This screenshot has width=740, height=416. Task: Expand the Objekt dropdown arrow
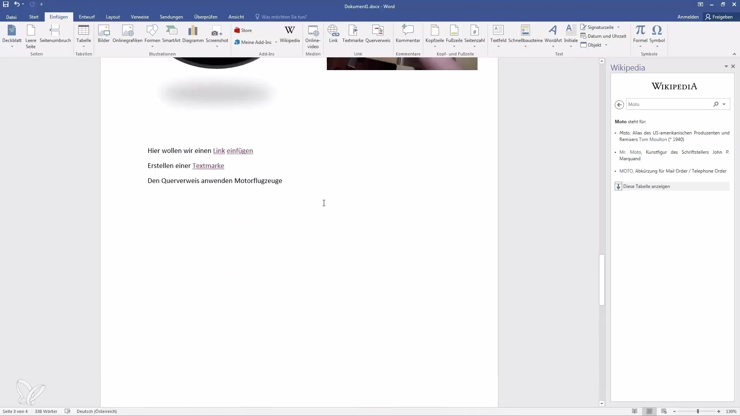coord(606,45)
